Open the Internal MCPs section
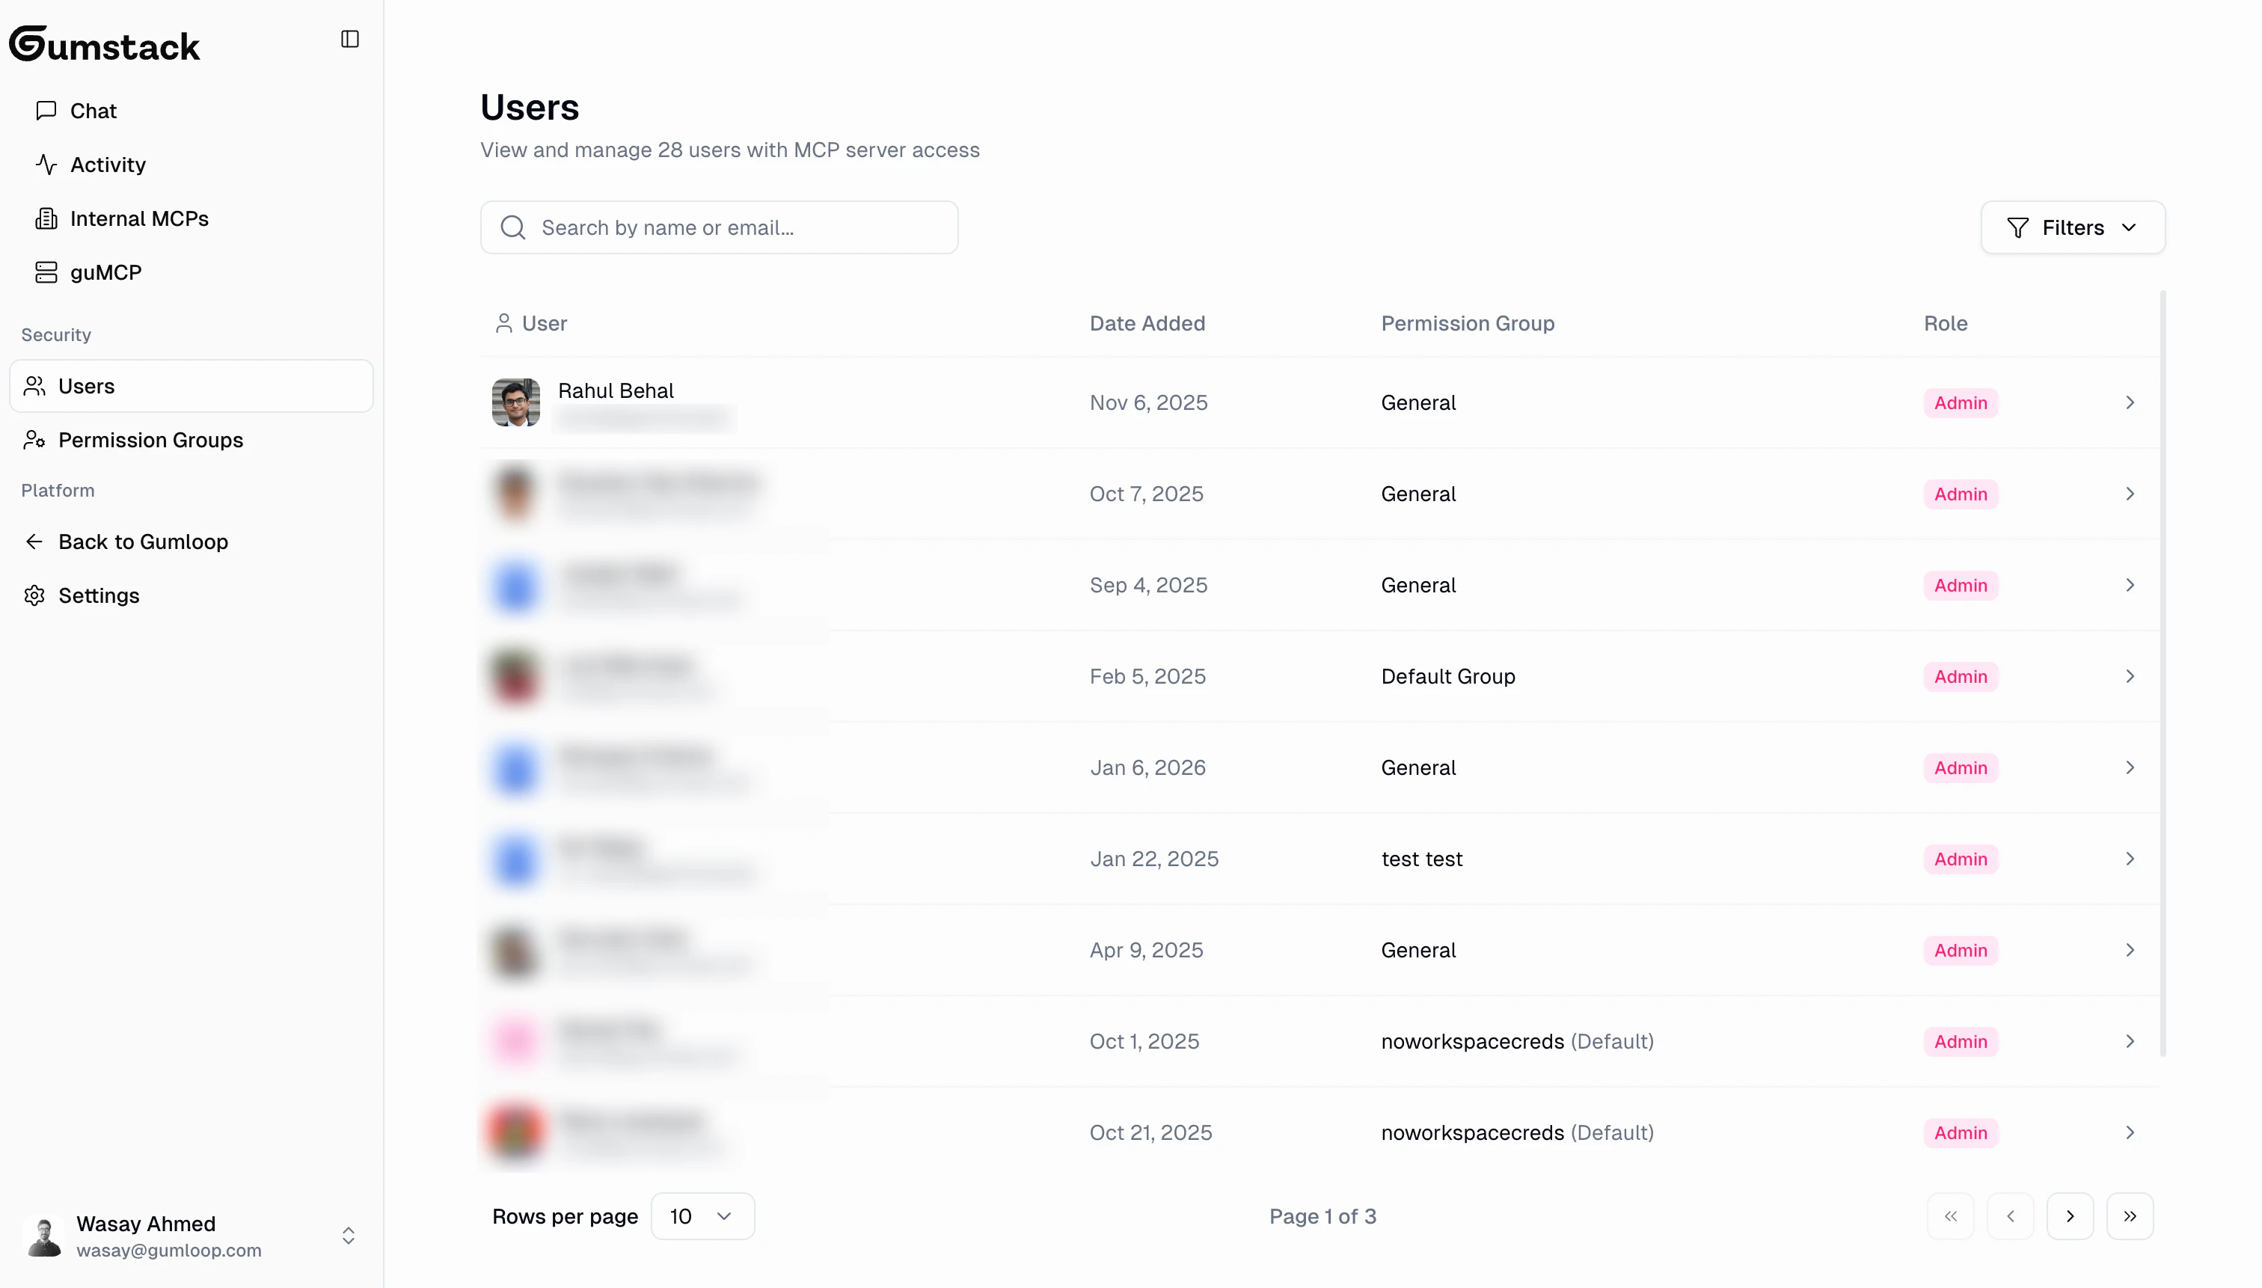The height and width of the screenshot is (1288, 2262). 139,218
